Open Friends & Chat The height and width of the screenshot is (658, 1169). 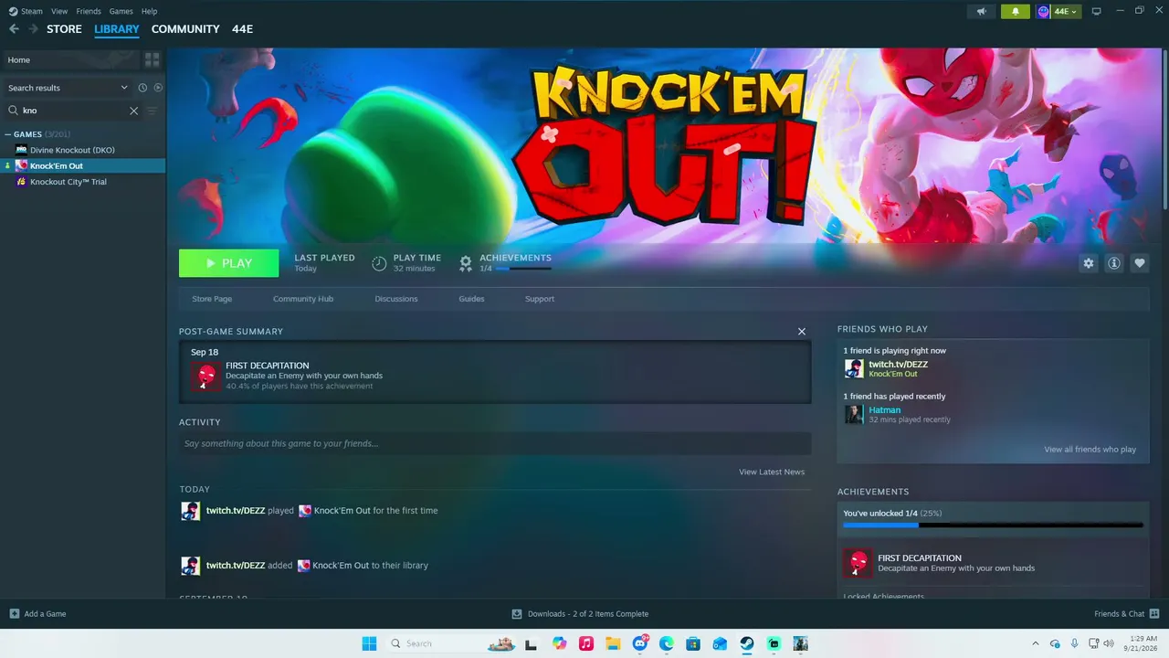tap(1127, 614)
